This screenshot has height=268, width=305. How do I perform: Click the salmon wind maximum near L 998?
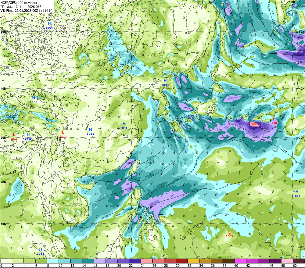pos(254,124)
